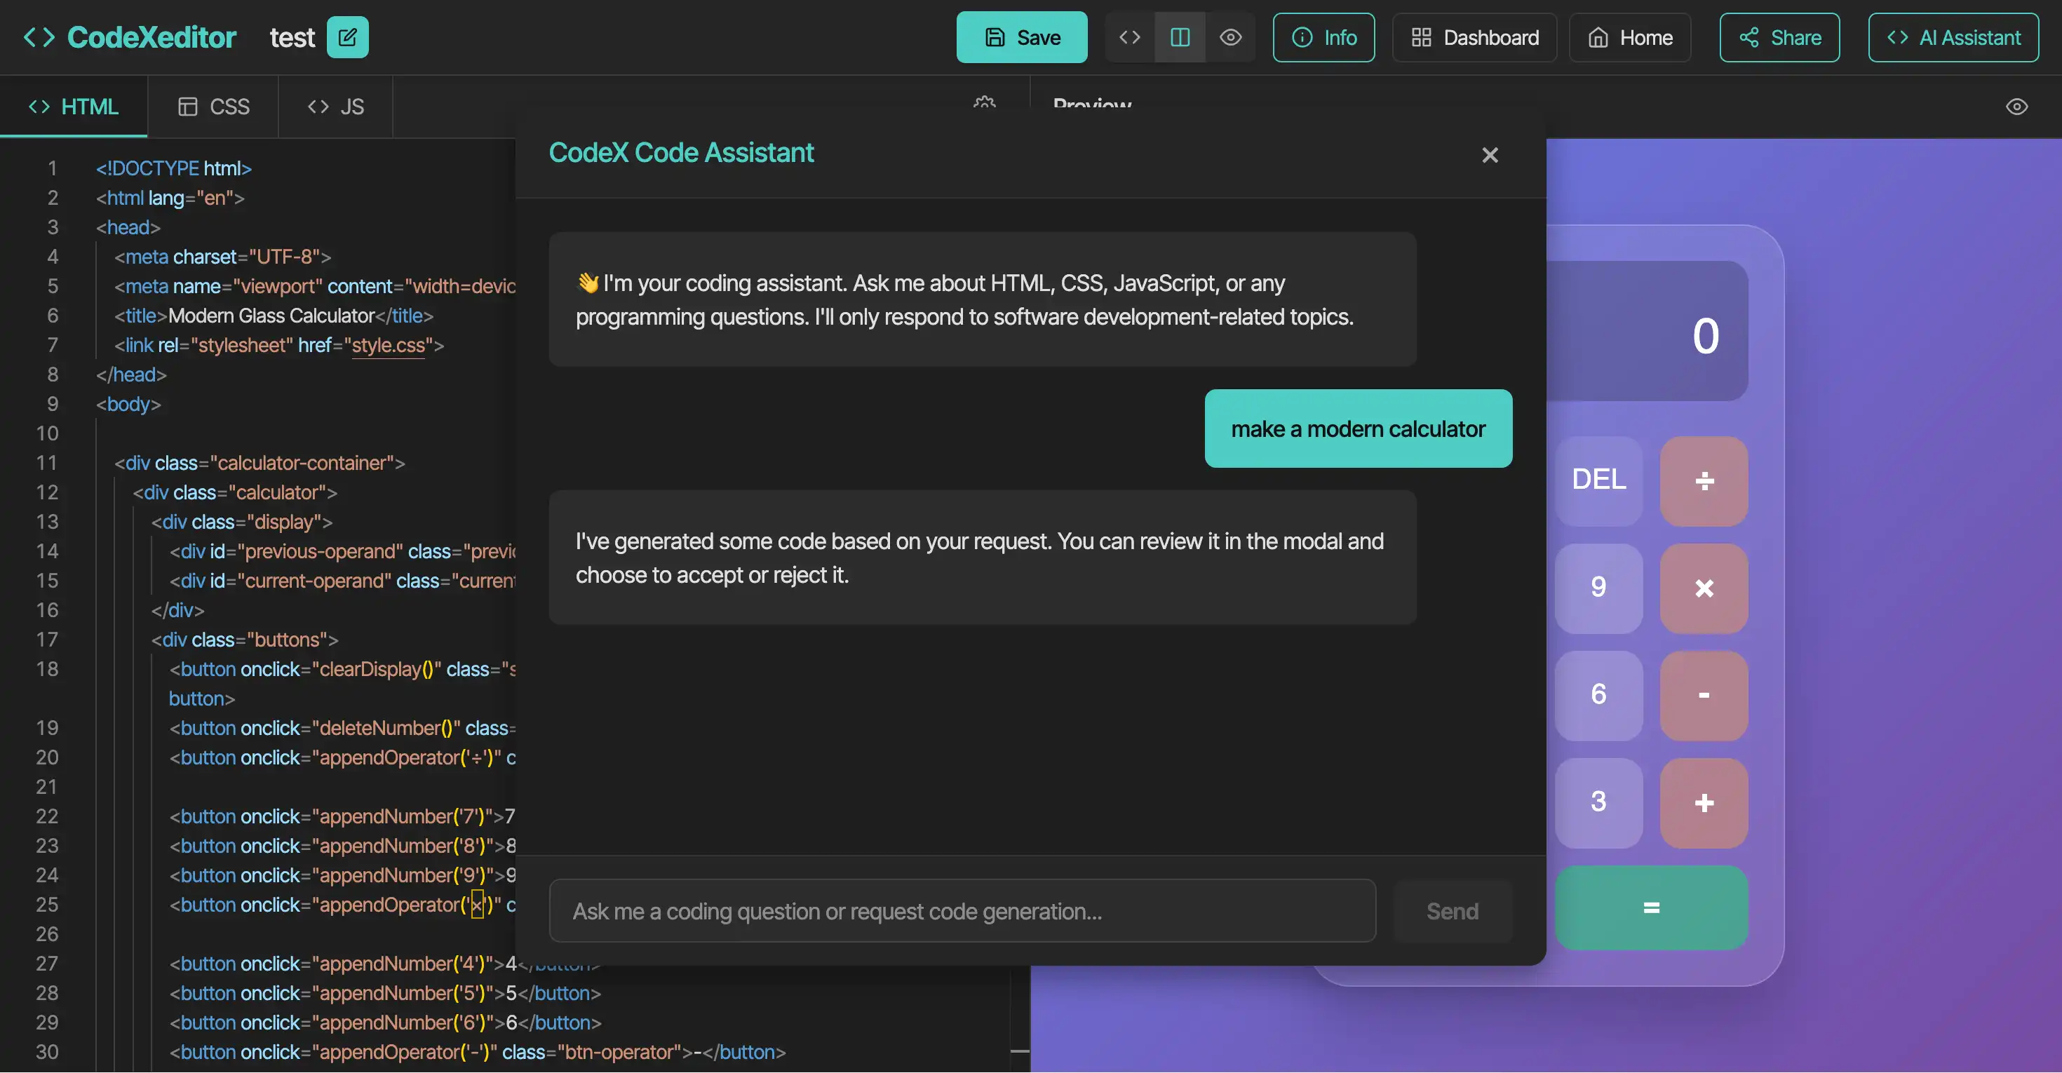This screenshot has height=1073, width=2062.
Task: Close the CodeX Code Assistant dialog
Action: 1490,155
